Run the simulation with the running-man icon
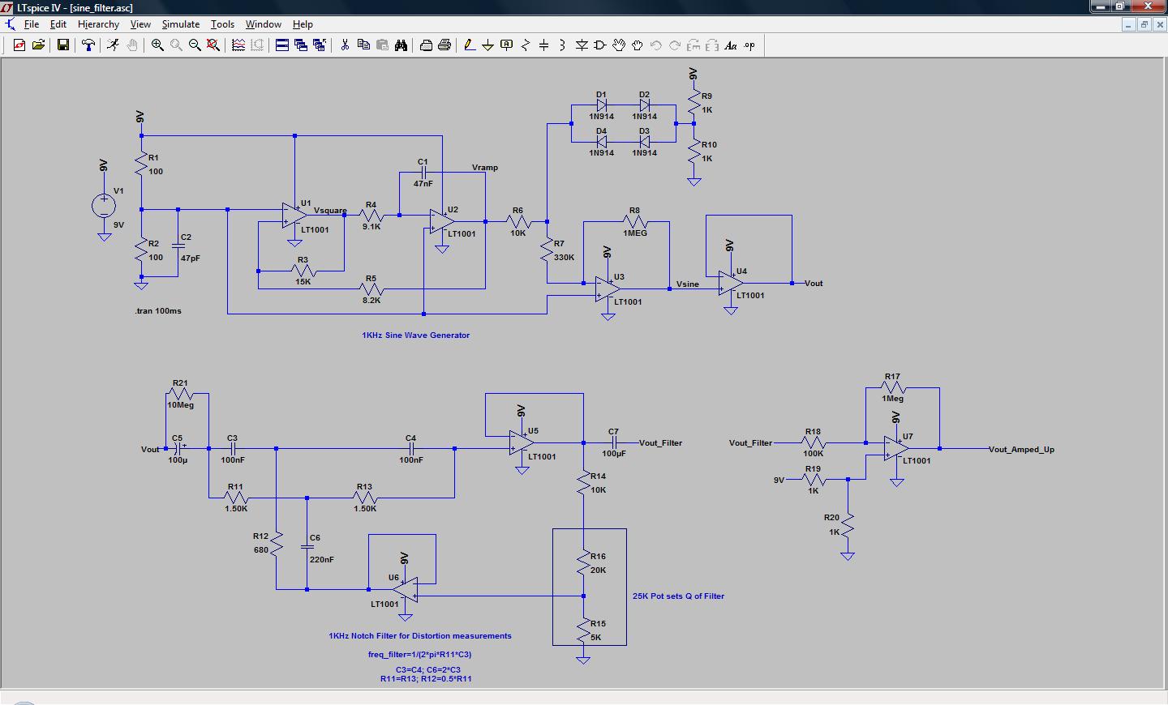 [x=113, y=45]
